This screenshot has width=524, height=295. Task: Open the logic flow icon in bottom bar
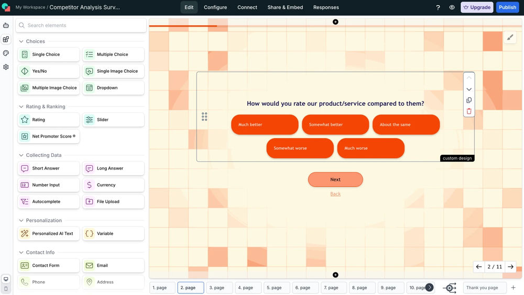(x=450, y=288)
